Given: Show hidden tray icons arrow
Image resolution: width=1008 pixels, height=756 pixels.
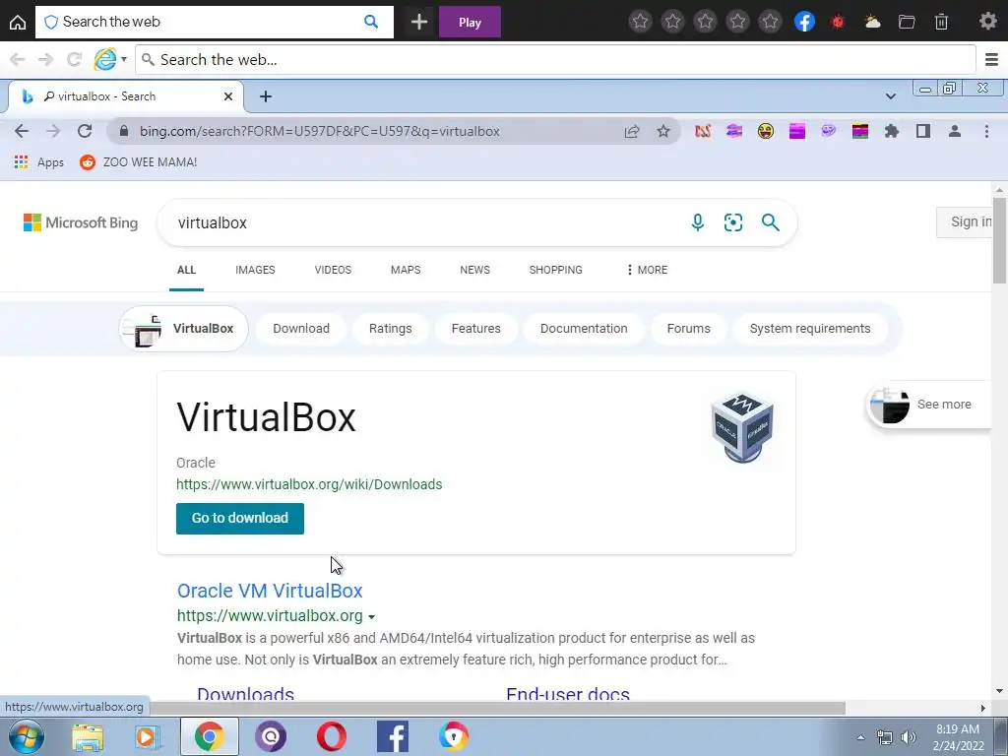Looking at the screenshot, I should (x=860, y=737).
